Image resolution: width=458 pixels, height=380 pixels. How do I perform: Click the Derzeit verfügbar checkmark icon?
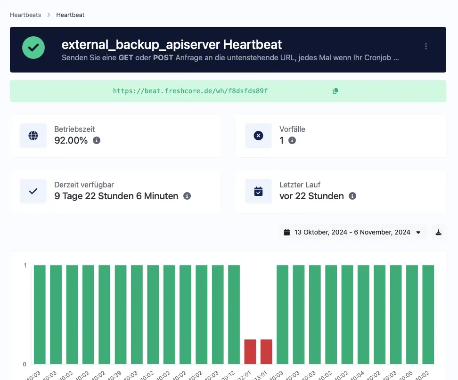(x=33, y=191)
